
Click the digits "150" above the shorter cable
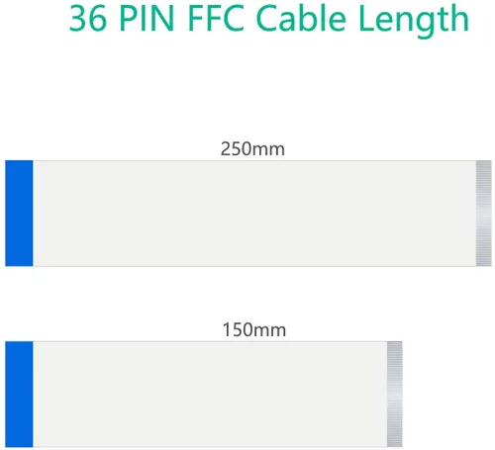click(238, 329)
